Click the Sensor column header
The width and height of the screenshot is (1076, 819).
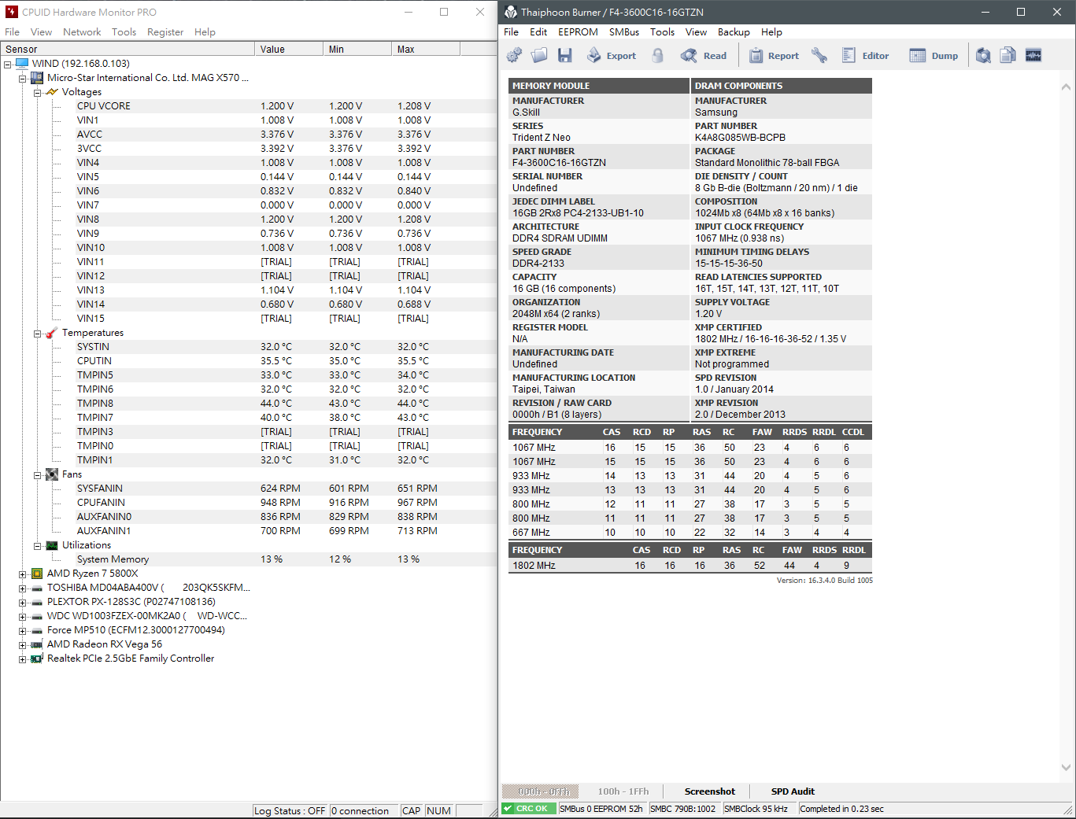(x=128, y=49)
